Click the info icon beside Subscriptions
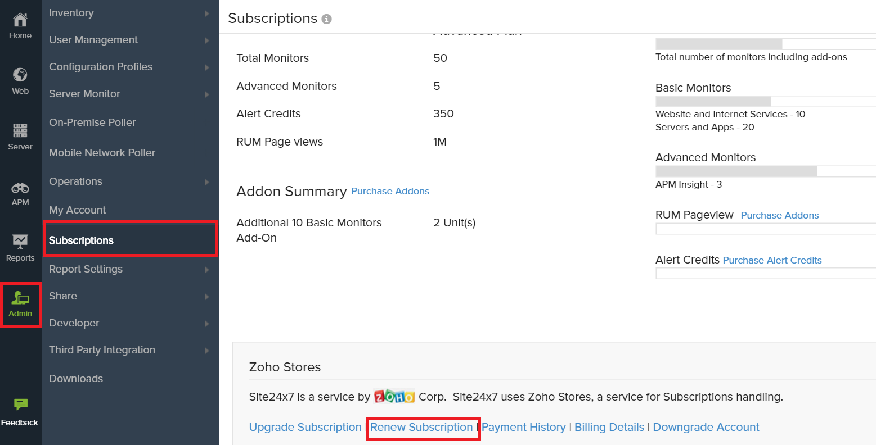 [x=326, y=19]
